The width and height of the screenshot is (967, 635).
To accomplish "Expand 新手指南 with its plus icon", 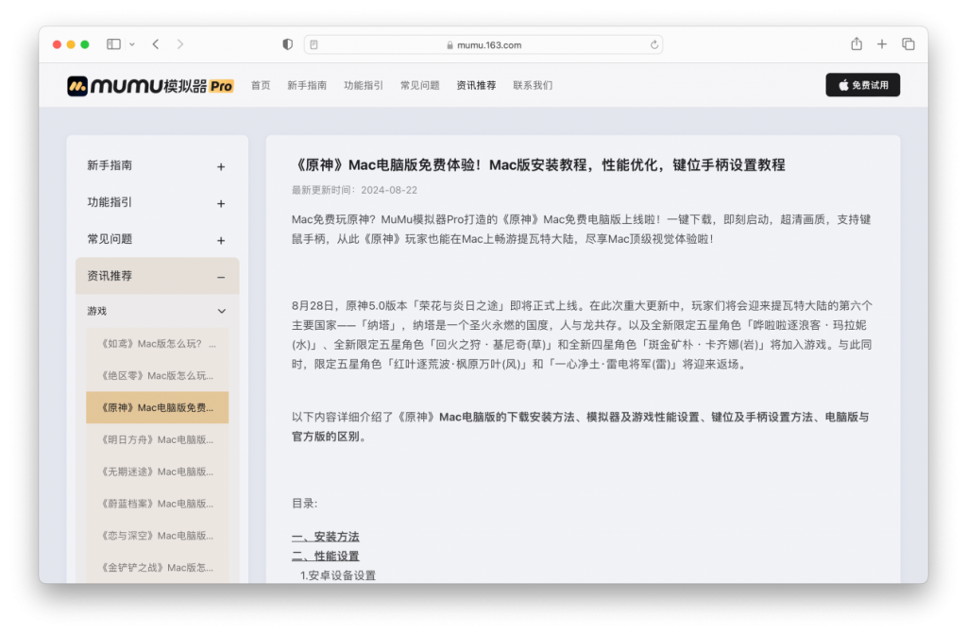I will tap(221, 166).
